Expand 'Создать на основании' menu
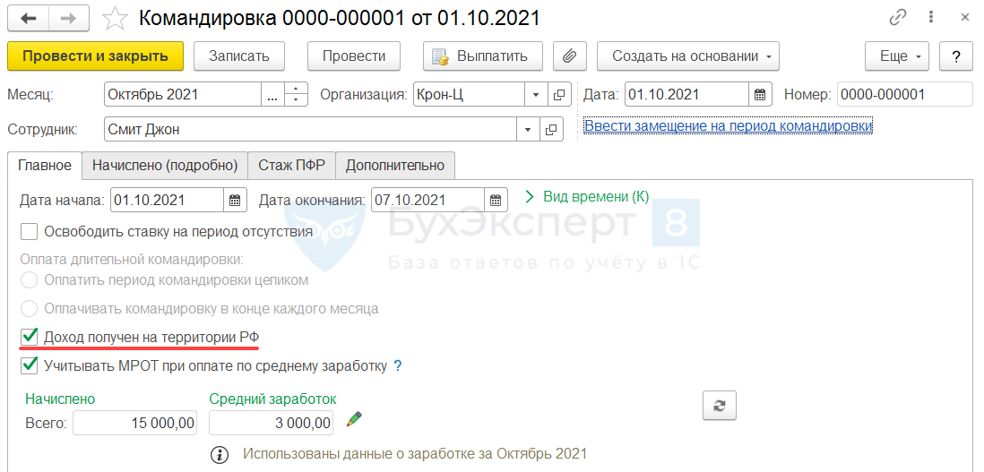The height and width of the screenshot is (472, 984). pos(687,56)
